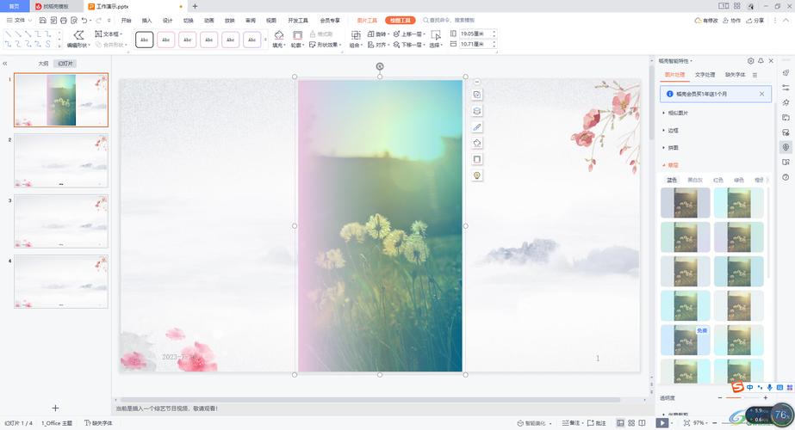The height and width of the screenshot is (430, 795).
Task: Expand the 边框 (Border) section
Action: click(672, 130)
